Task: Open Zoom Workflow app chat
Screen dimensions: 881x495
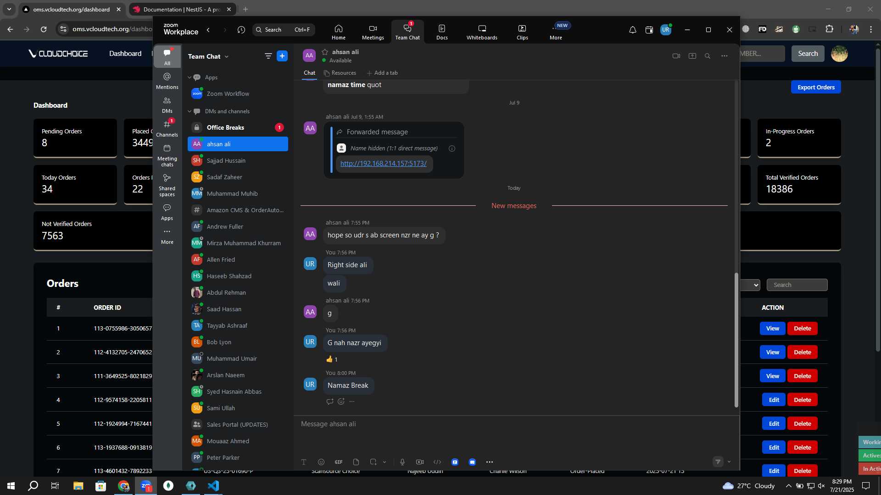Action: coord(238,93)
